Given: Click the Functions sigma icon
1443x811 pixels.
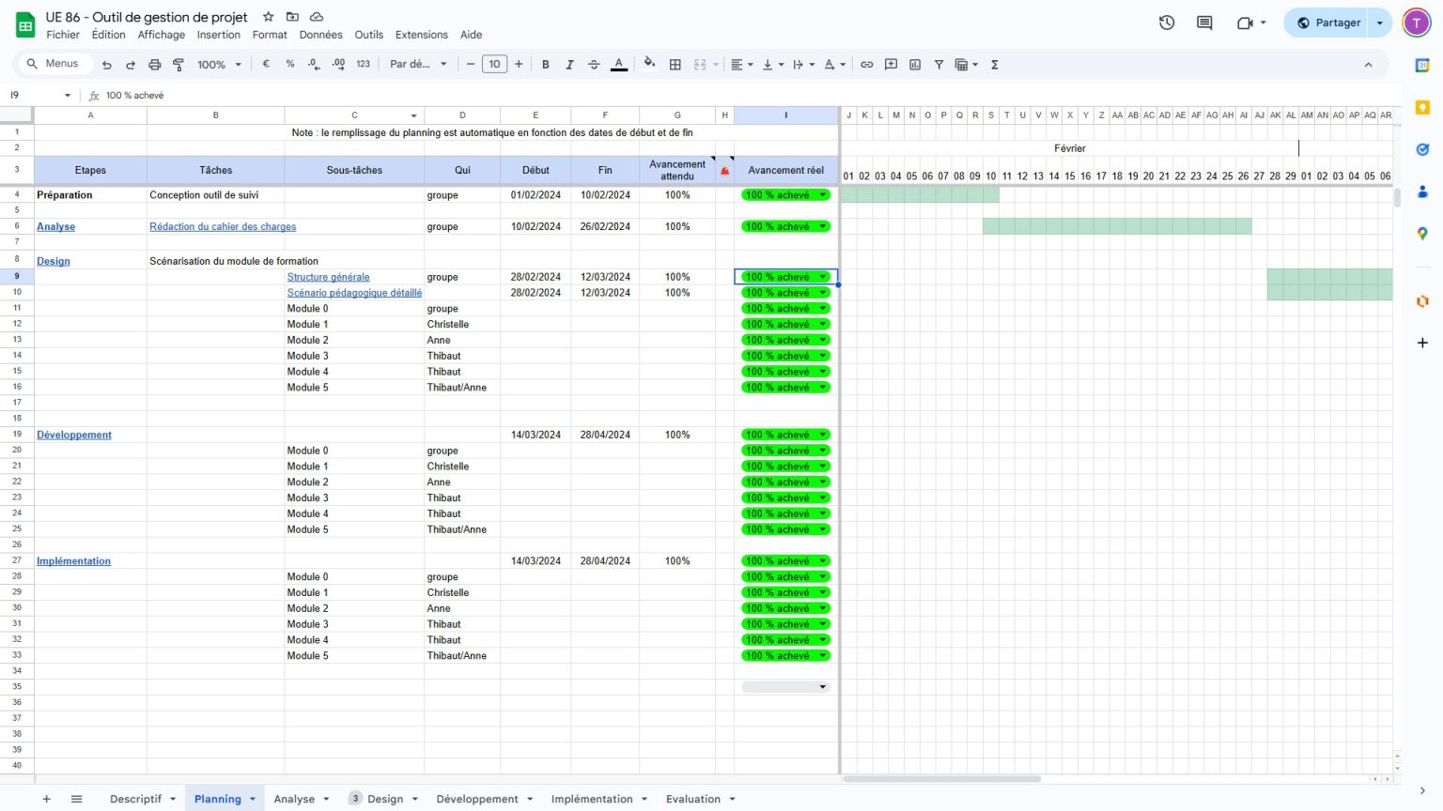Looking at the screenshot, I should [994, 65].
